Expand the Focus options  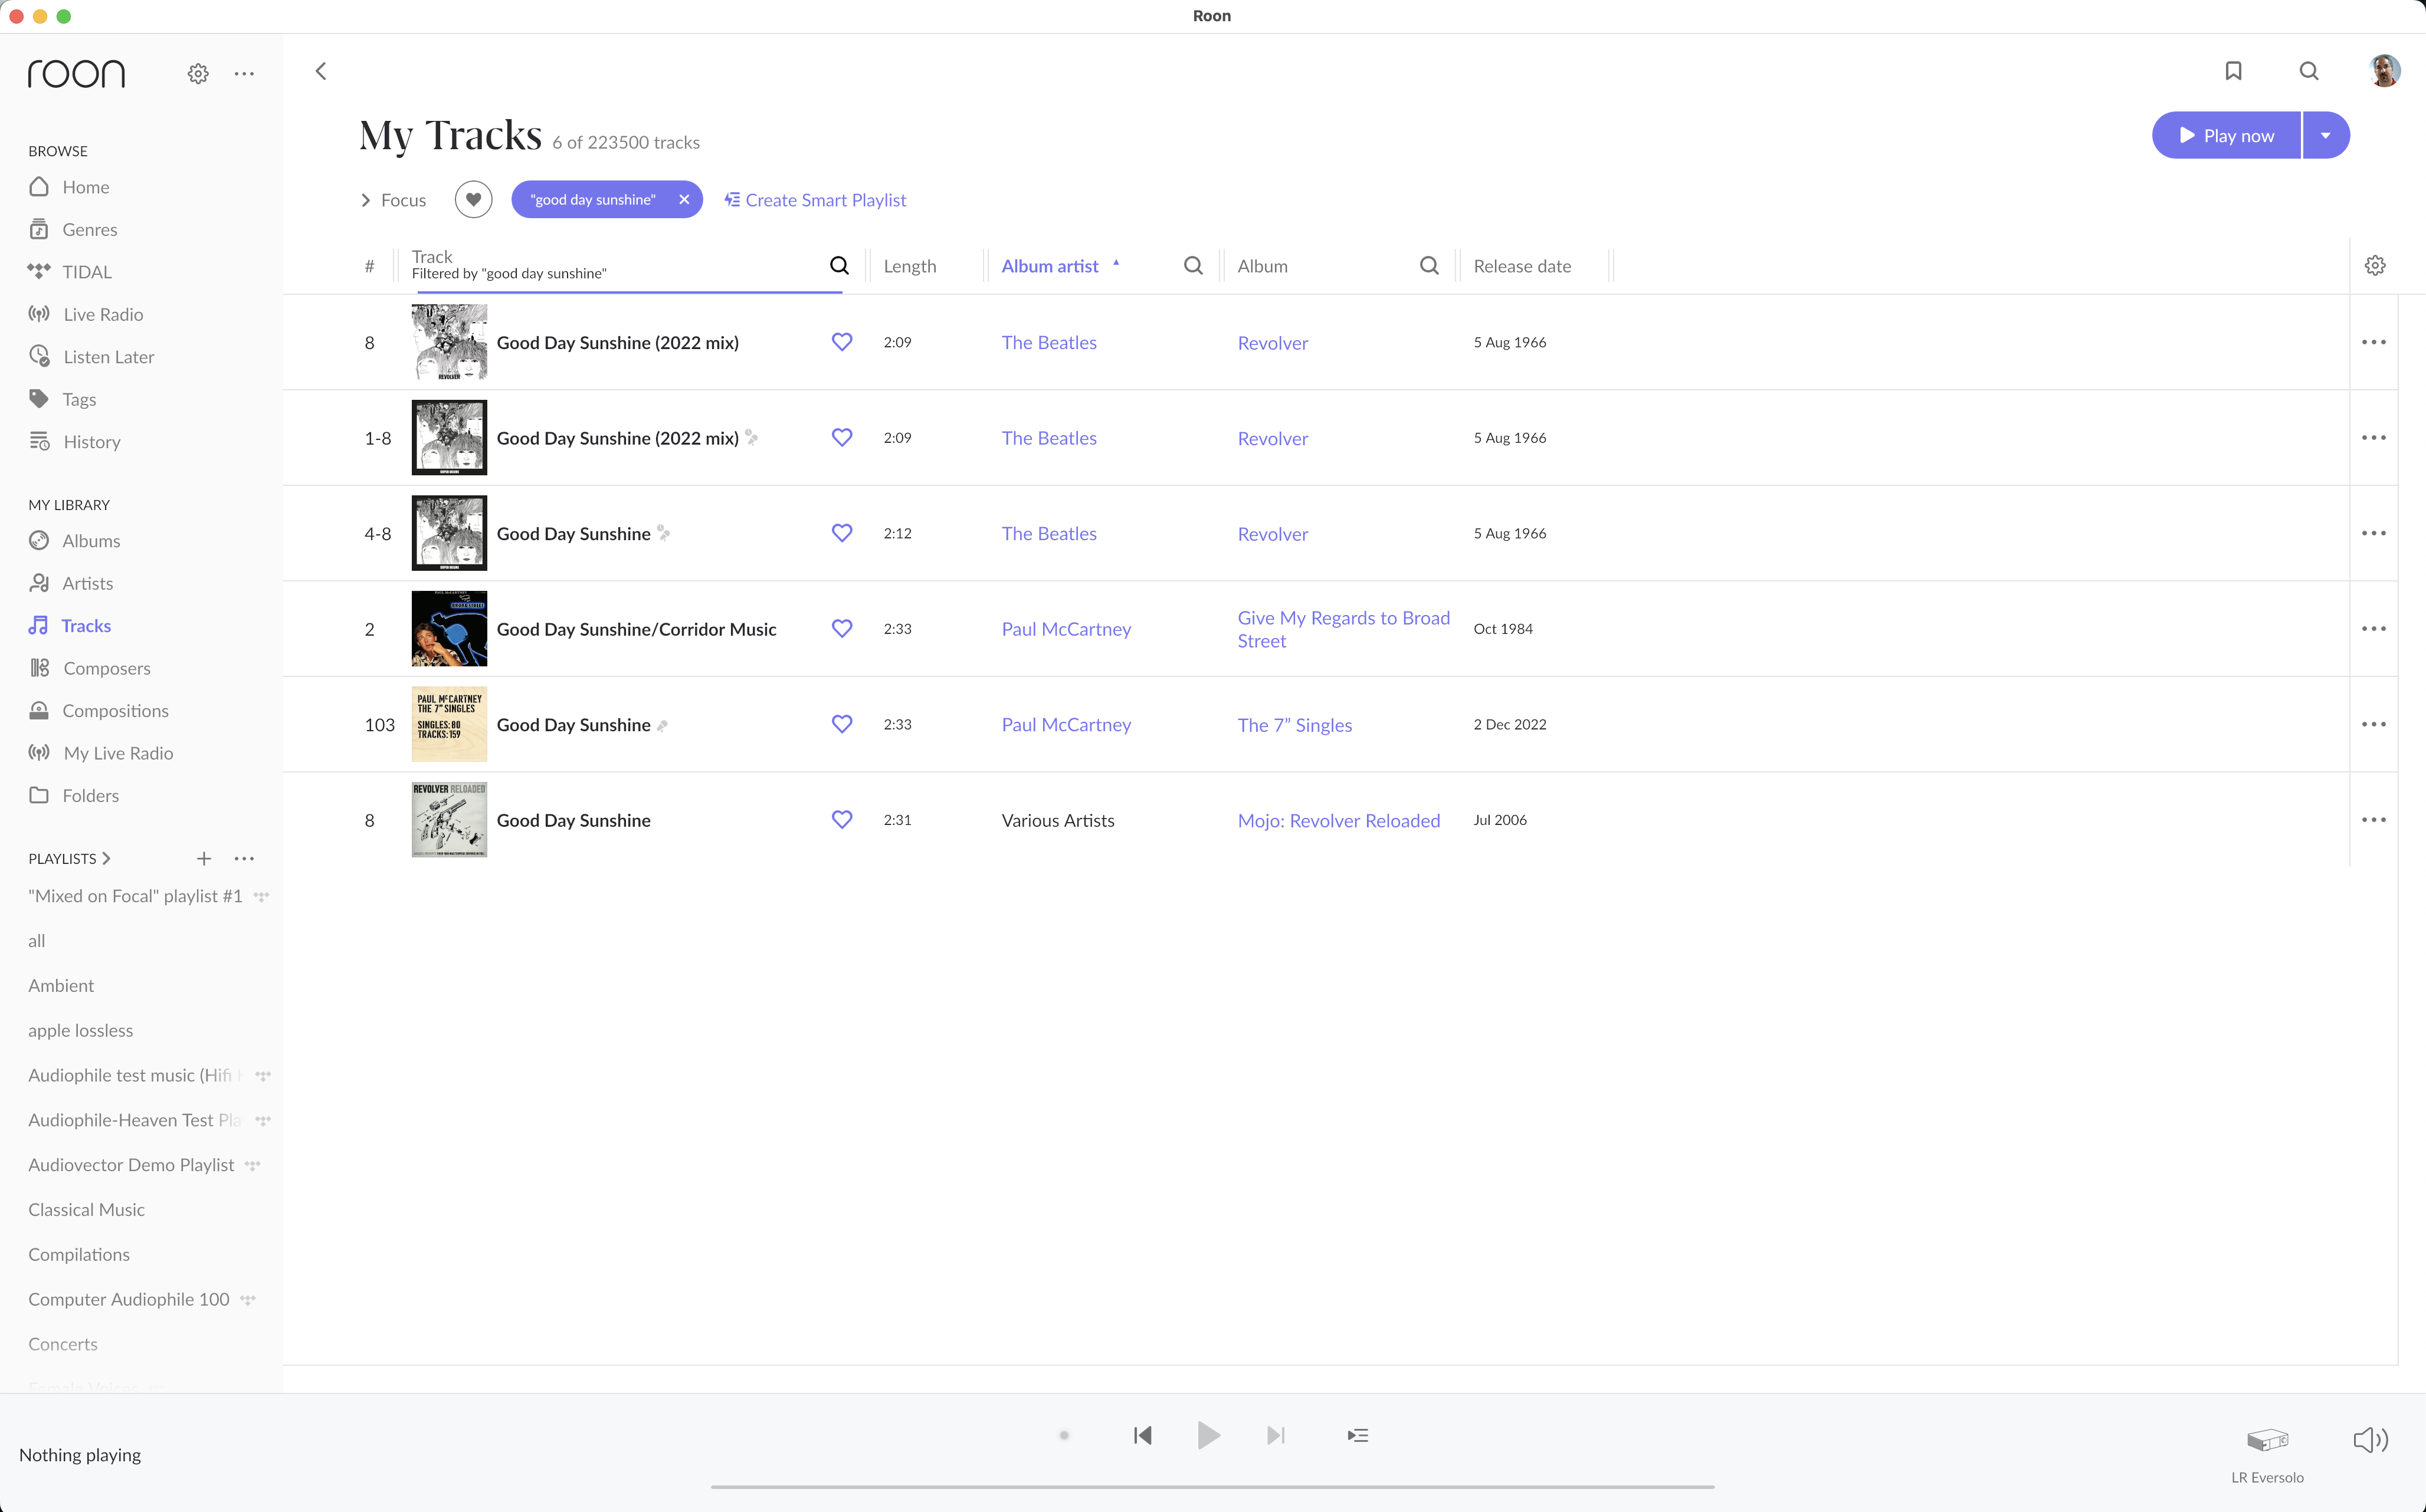pos(393,200)
